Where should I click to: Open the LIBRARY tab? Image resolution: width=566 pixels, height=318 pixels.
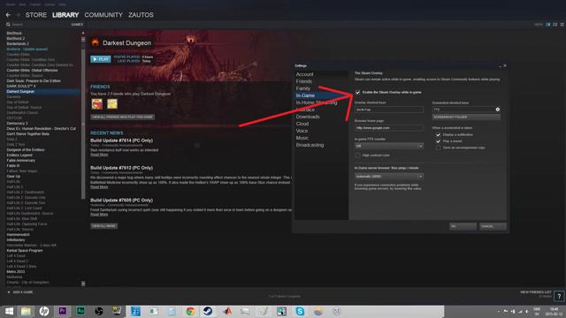pyautogui.click(x=65, y=15)
